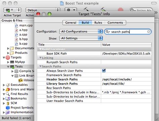This screenshot has width=159, height=121.
Task: Switch to the Rules tab
Action: pos(98,23)
